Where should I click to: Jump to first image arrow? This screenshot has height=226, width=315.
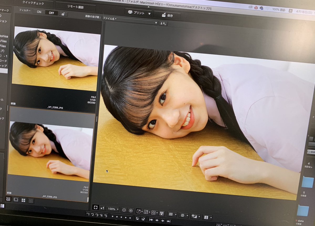click(151, 219)
